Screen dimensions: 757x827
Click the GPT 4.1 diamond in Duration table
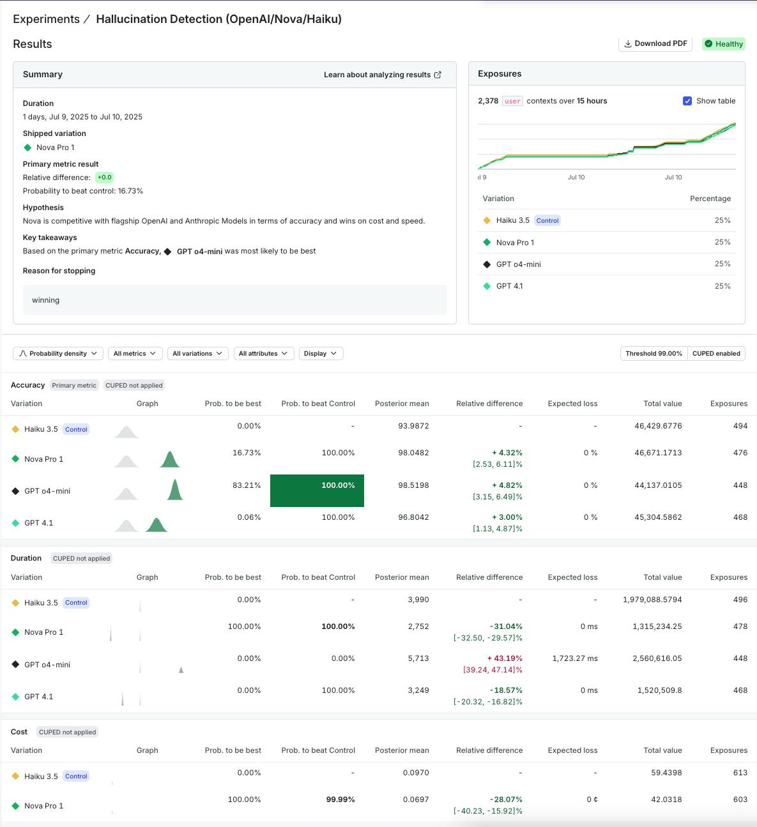(15, 697)
